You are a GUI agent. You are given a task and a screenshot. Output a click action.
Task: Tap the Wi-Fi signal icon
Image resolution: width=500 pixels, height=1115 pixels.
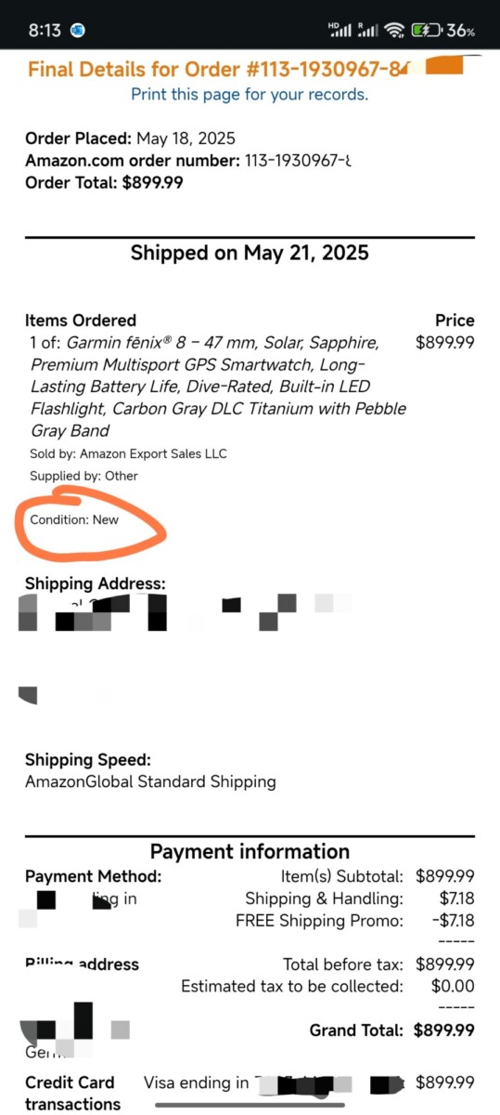click(396, 31)
